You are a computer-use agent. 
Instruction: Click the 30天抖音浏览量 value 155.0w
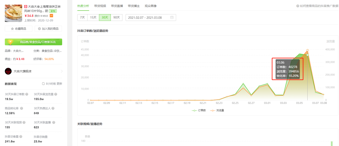click(39, 99)
